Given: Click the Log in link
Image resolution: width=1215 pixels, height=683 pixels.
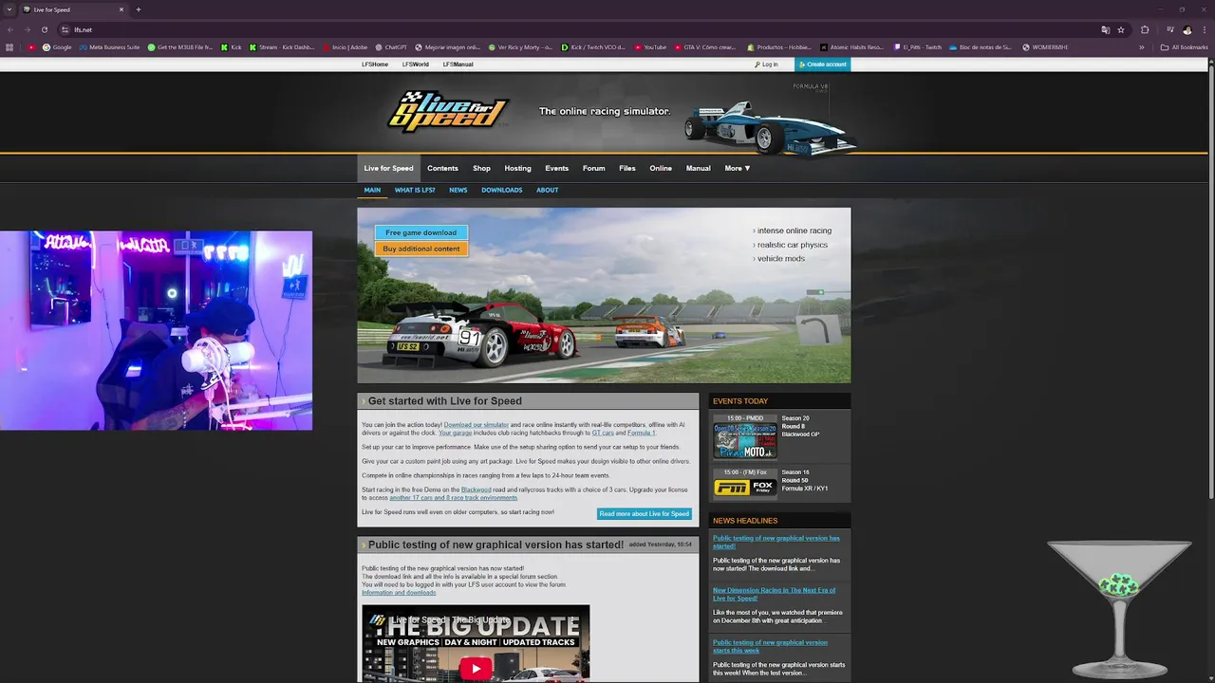Looking at the screenshot, I should 766,65.
